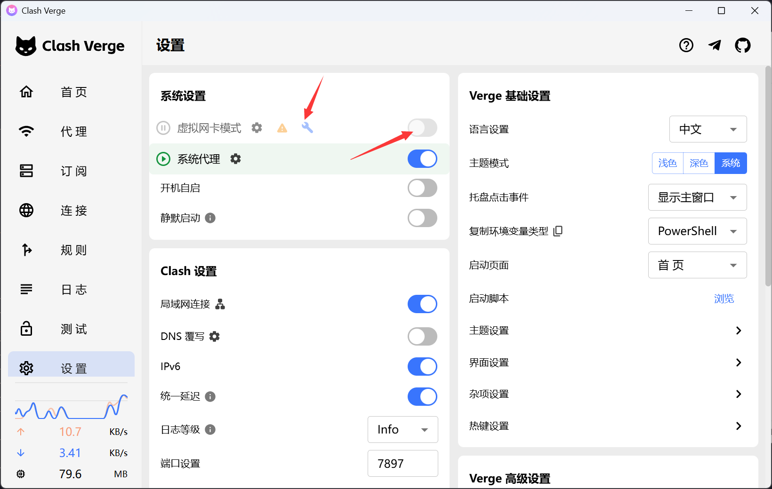772x489 pixels.
Task: Open the GitHub repository icon
Action: tap(743, 45)
